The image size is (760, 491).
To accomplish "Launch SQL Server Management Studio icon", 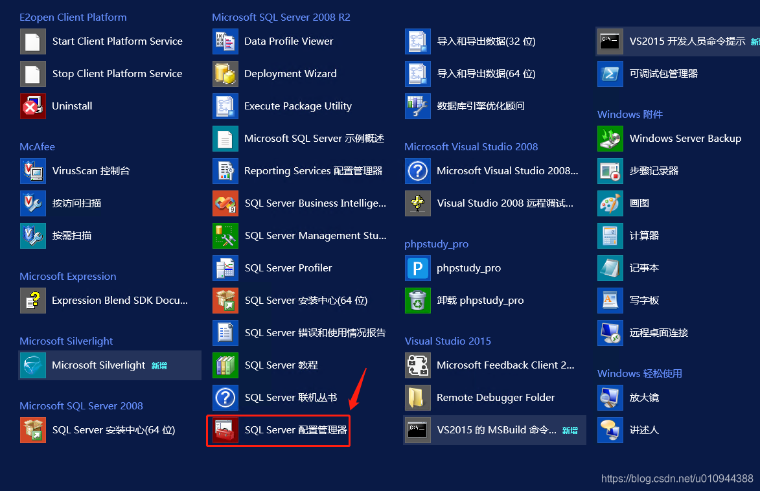I will click(x=225, y=236).
